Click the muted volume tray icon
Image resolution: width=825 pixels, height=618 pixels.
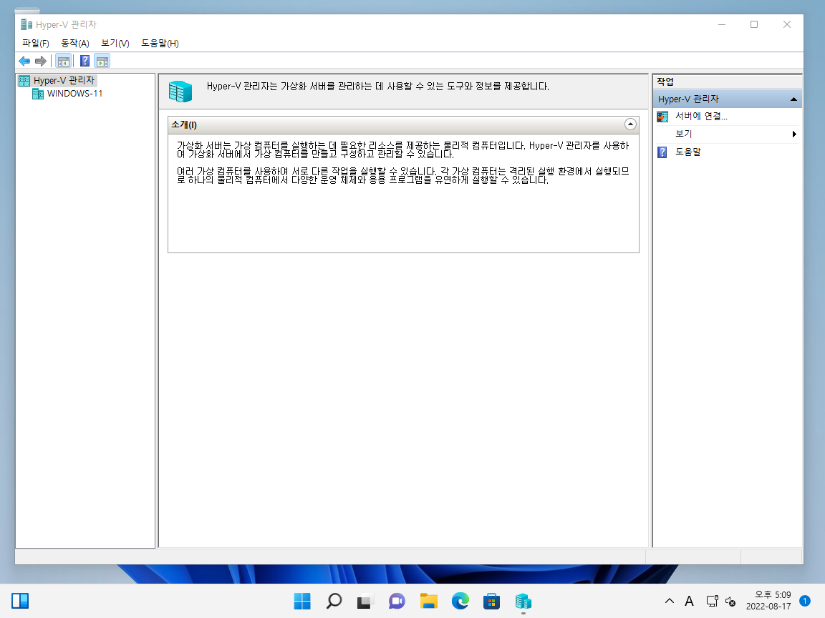pyautogui.click(x=730, y=601)
